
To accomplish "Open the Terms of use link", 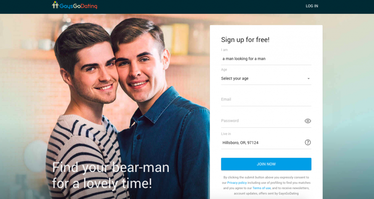I will pyautogui.click(x=262, y=188).
